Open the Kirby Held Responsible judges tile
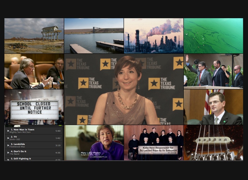The image size is (248, 180). pos(153,143)
